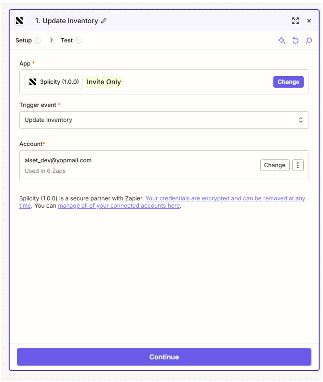Screen dimensions: 323x382
Task: Open the credentials are encrypted link
Action: 225,198
